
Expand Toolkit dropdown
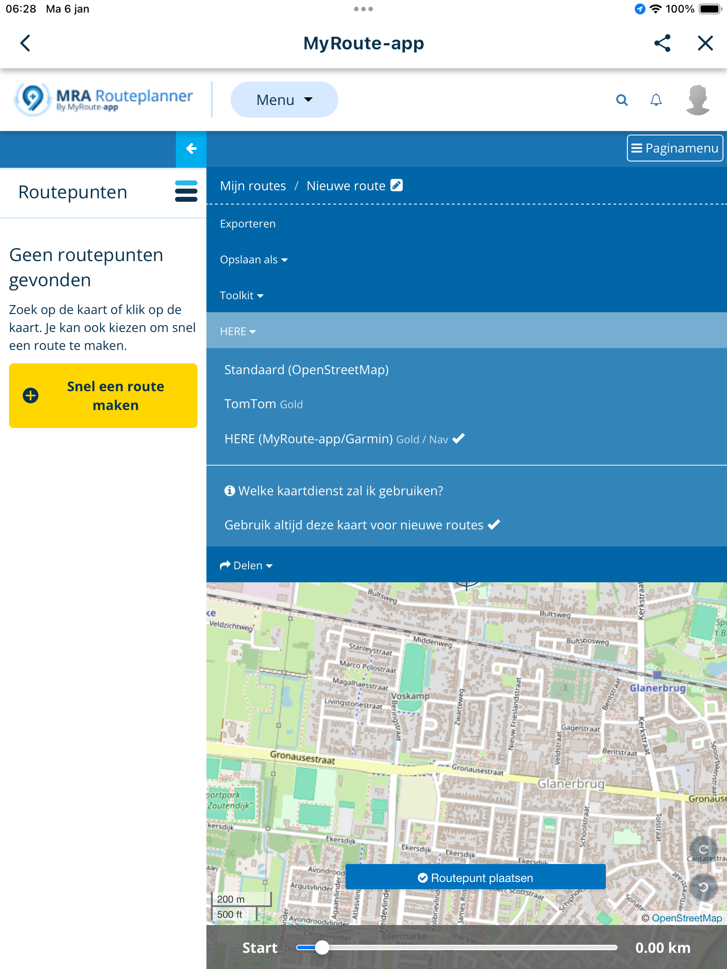tap(241, 296)
